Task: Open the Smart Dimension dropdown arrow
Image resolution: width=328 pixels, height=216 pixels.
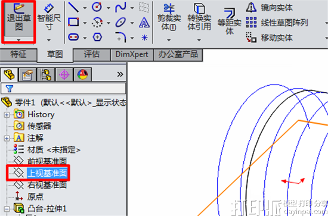Action: click(49, 40)
